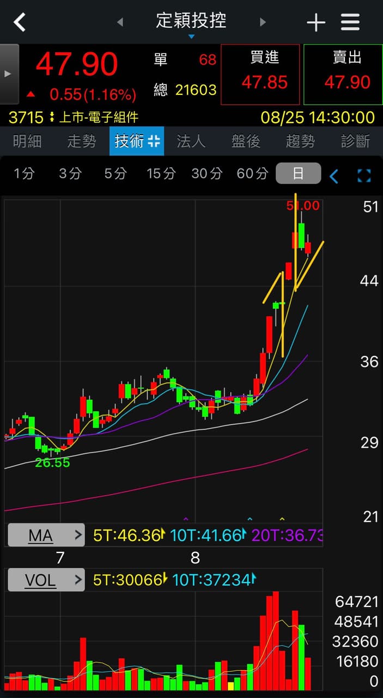Enter fullscreen chart mode icon
Image resolution: width=383 pixels, height=698 pixels.
364,176
